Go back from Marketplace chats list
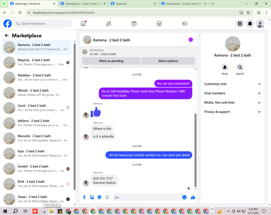This screenshot has height=215, width=271. [7, 36]
